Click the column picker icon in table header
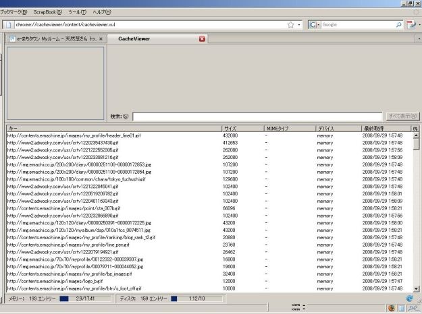The height and width of the screenshot is (314, 422). tap(415, 128)
